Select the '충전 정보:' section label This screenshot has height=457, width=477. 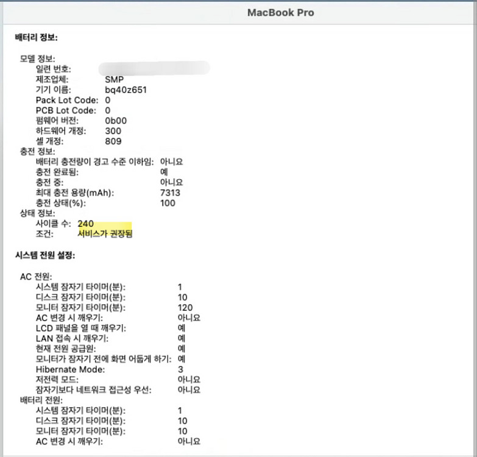(38, 151)
